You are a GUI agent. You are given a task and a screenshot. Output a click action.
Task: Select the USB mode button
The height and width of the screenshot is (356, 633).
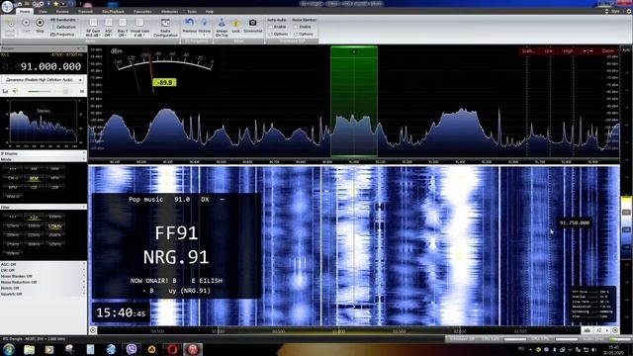point(55,187)
